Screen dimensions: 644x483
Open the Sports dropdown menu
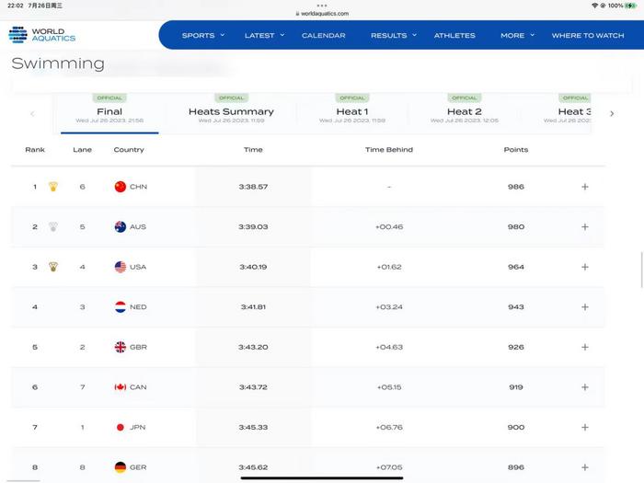203,35
